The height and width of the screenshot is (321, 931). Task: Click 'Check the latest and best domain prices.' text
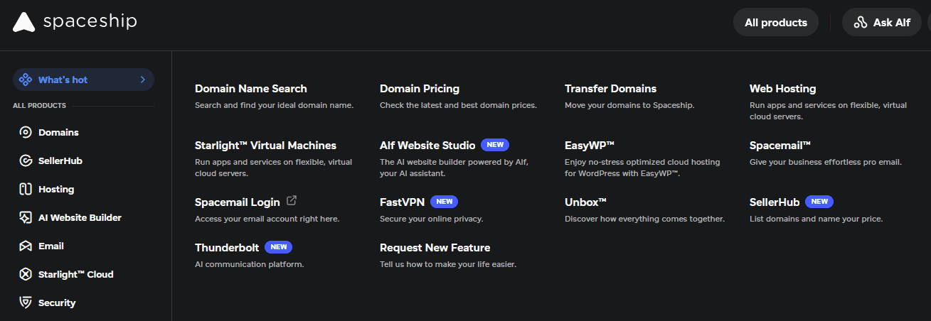[x=458, y=105]
